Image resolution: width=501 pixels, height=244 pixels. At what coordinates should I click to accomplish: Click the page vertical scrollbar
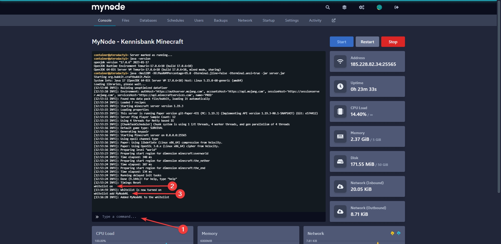[x=499, y=104]
